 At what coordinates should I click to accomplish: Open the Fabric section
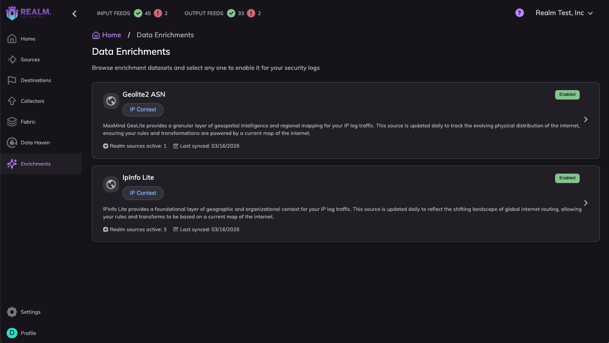click(x=28, y=122)
